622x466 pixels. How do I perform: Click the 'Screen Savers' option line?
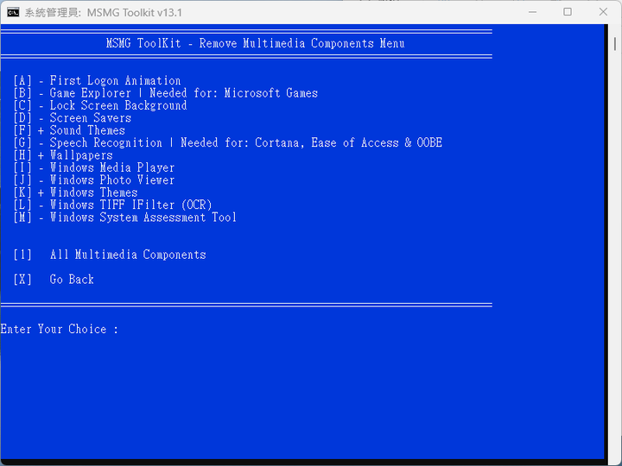(x=73, y=118)
